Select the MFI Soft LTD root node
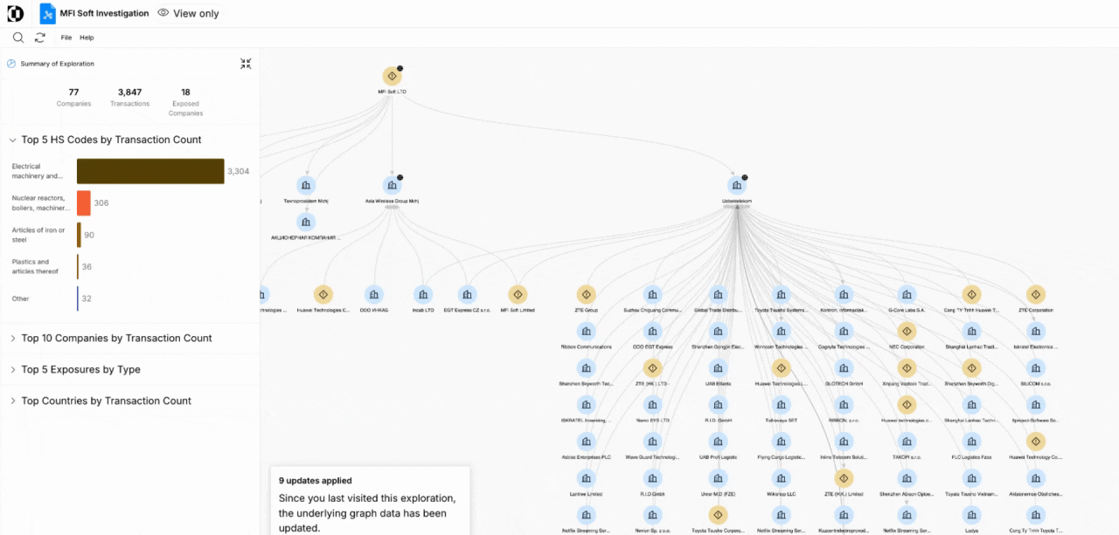1119x535 pixels. [x=392, y=77]
